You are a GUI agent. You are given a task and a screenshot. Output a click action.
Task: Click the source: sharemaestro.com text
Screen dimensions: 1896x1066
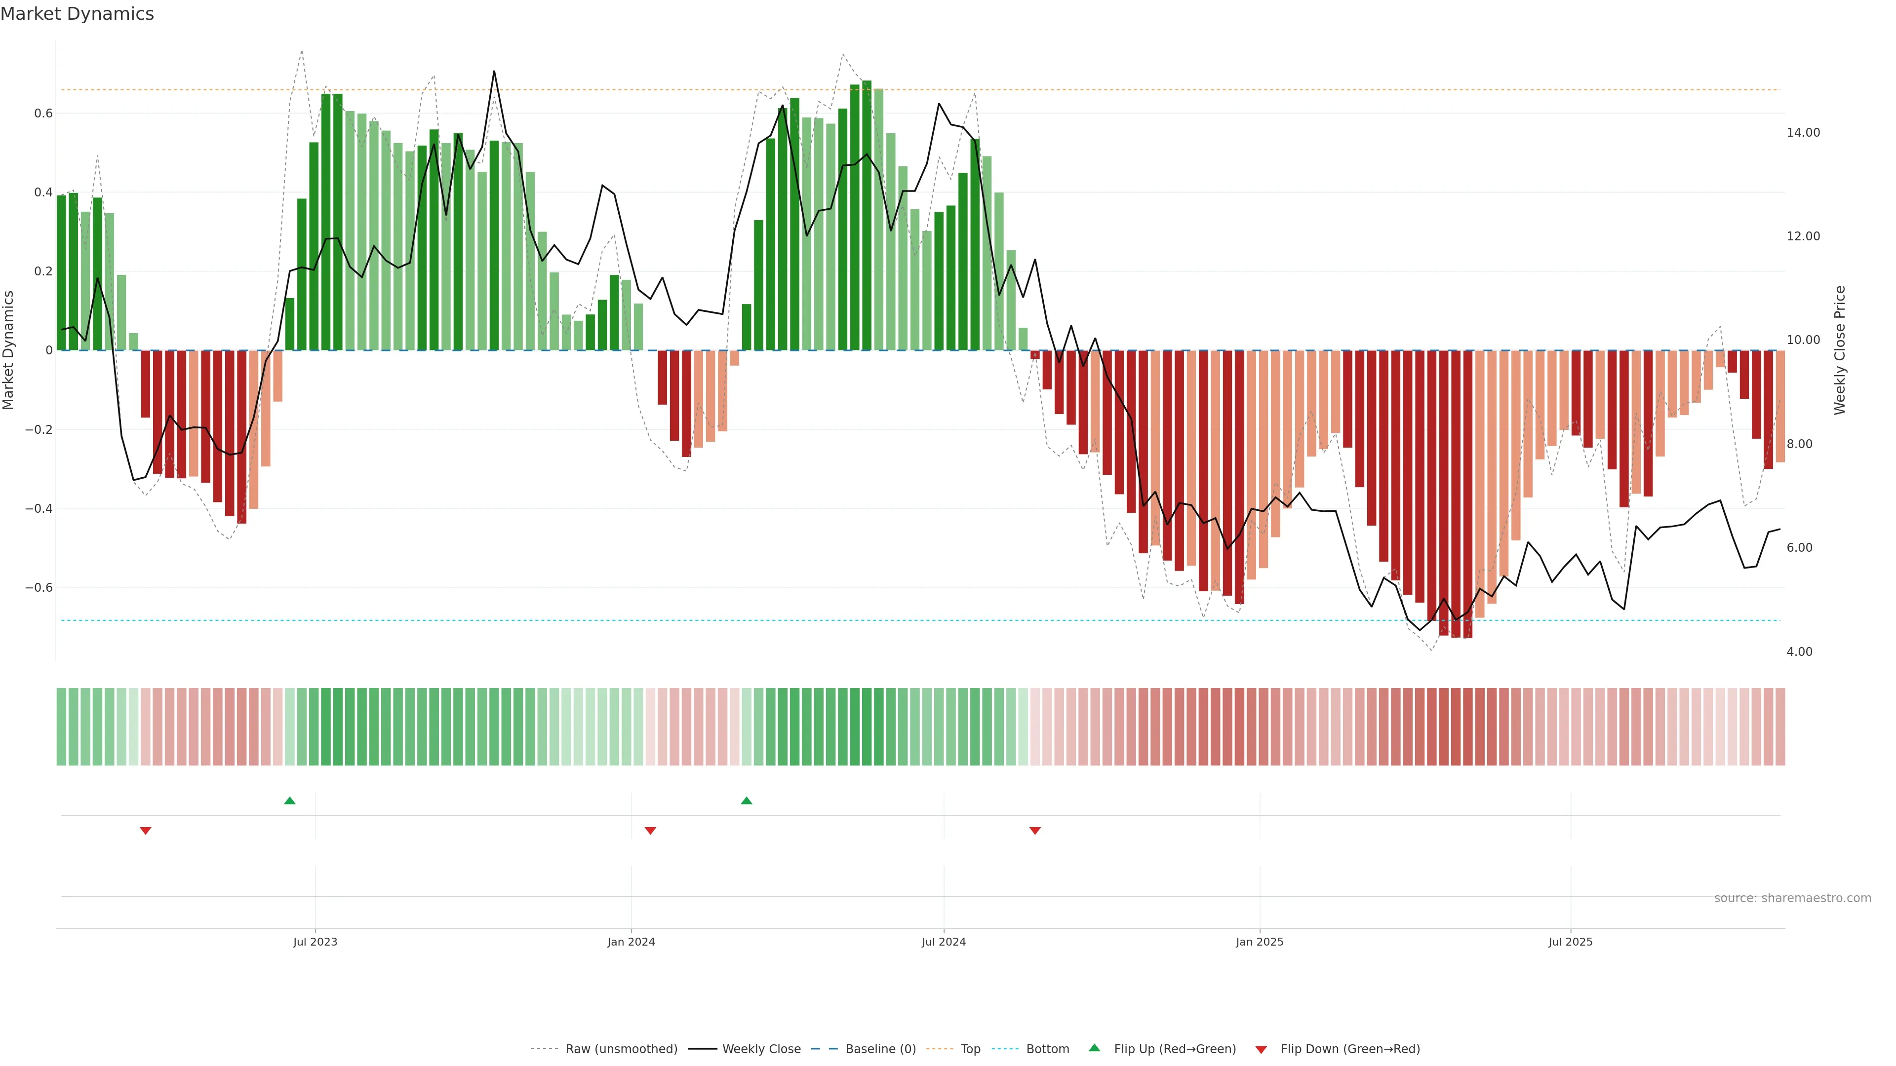pyautogui.click(x=1792, y=898)
